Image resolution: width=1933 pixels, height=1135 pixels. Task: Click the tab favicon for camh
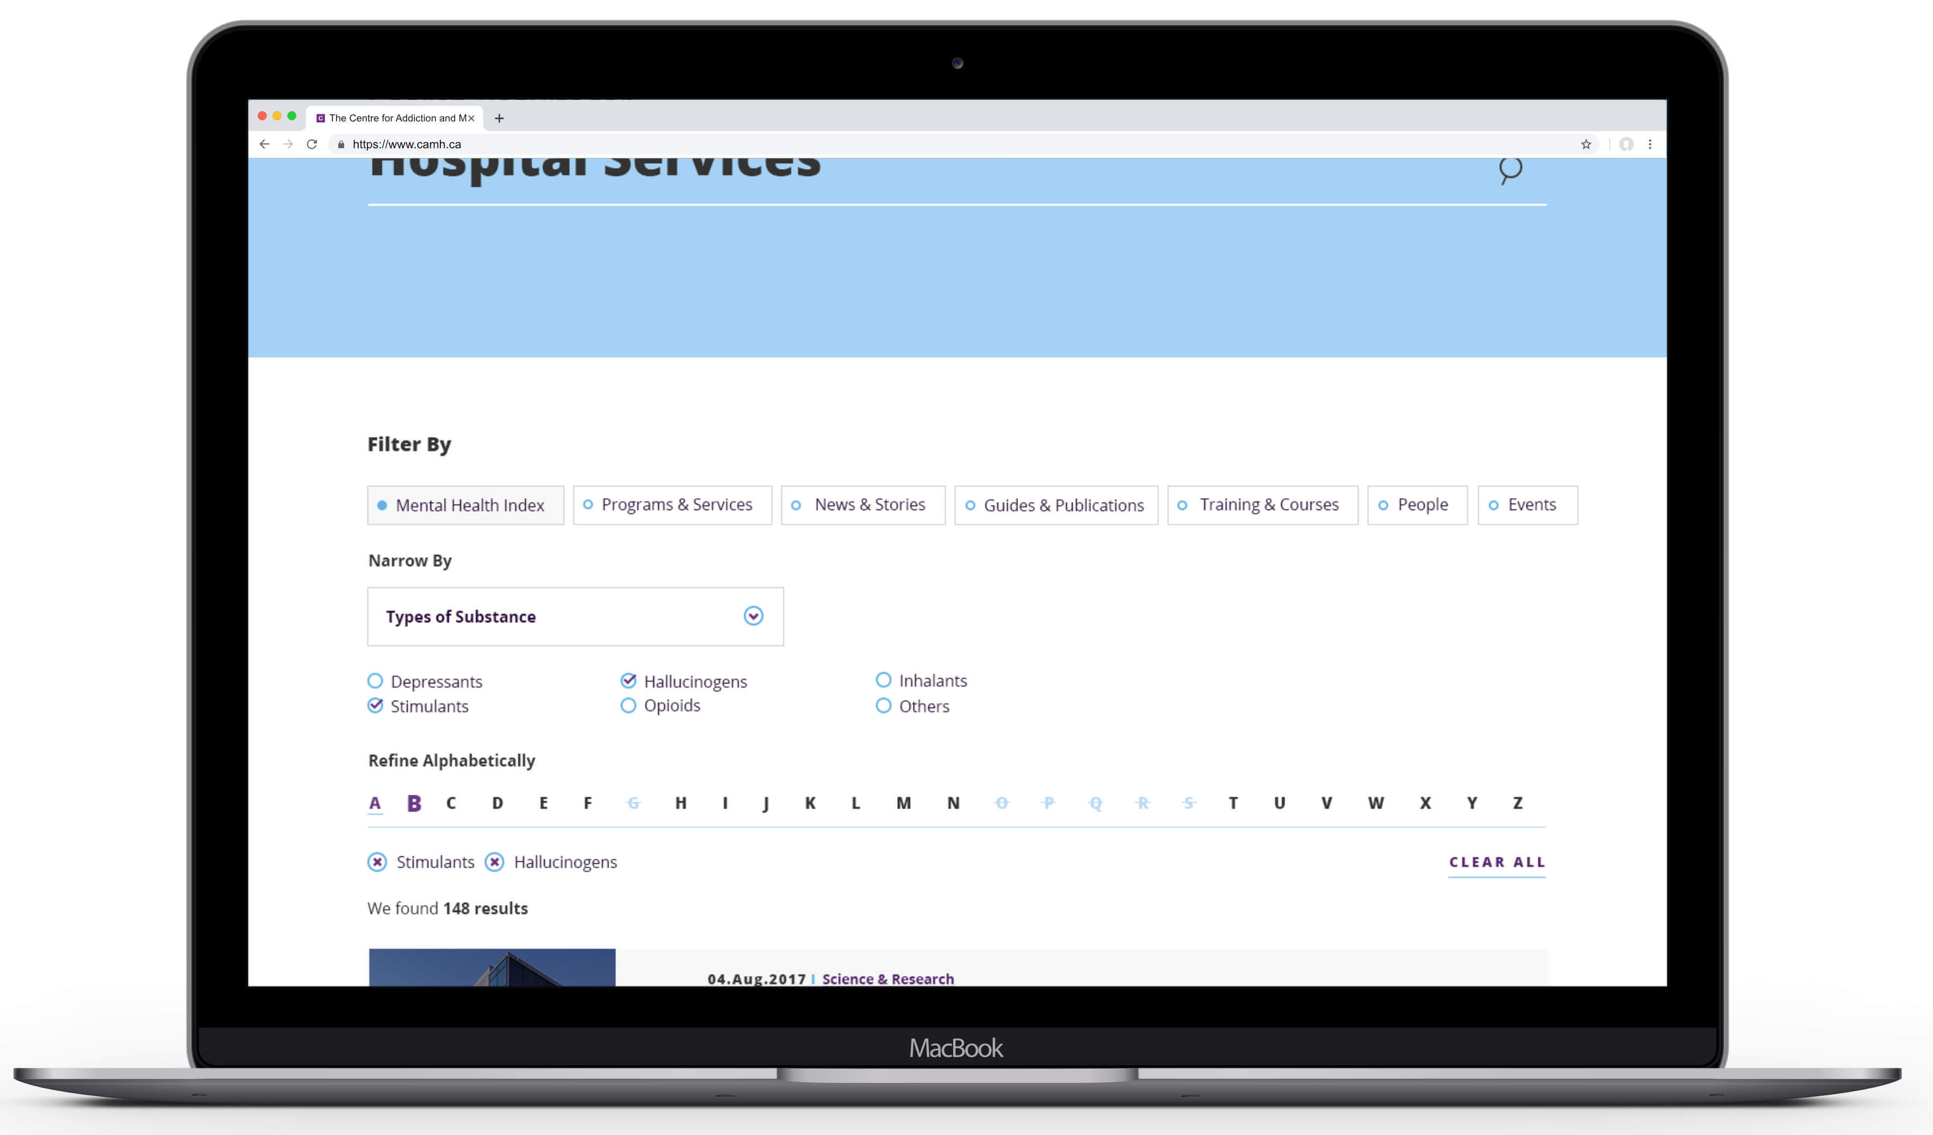tap(321, 118)
